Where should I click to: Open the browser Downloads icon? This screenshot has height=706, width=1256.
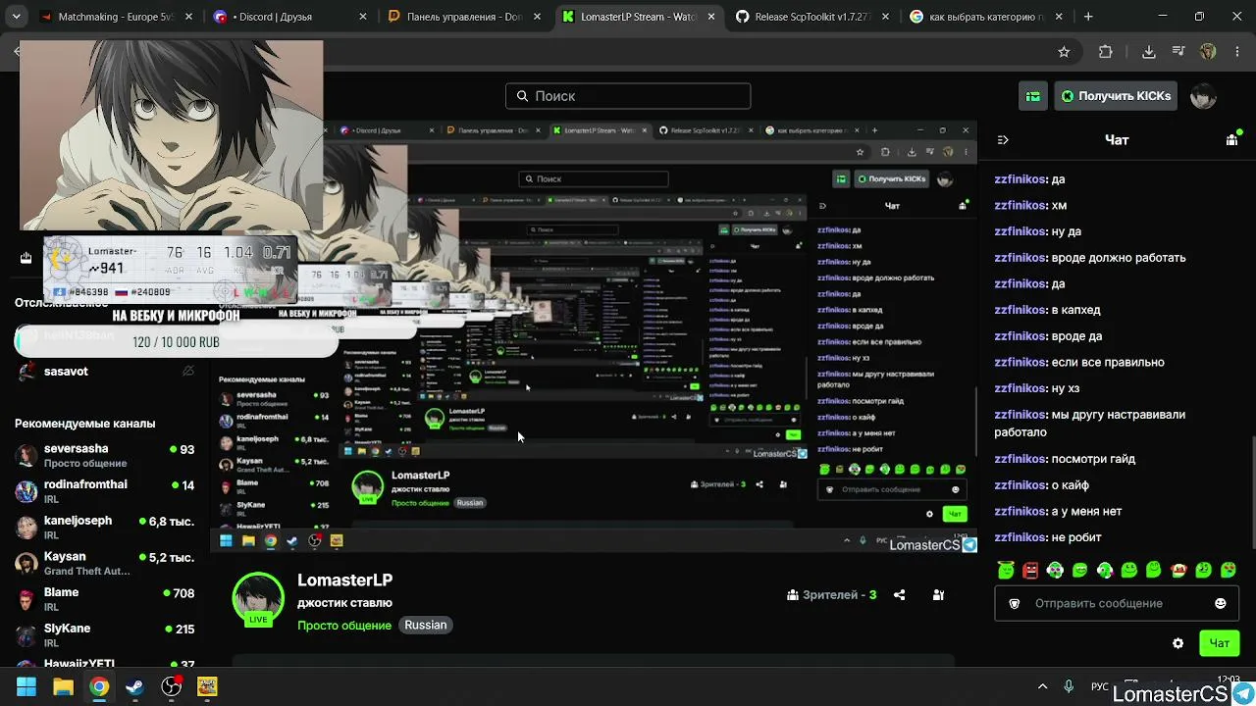pos(1149,52)
